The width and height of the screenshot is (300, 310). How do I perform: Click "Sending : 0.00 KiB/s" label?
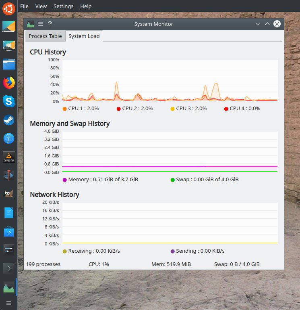click(200, 251)
